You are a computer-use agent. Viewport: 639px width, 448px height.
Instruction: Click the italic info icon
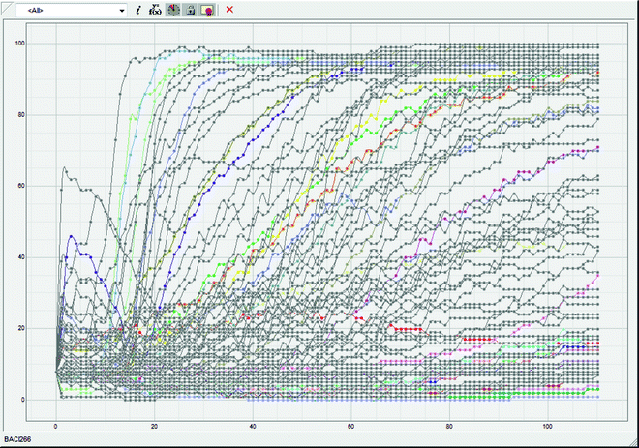[x=138, y=10]
